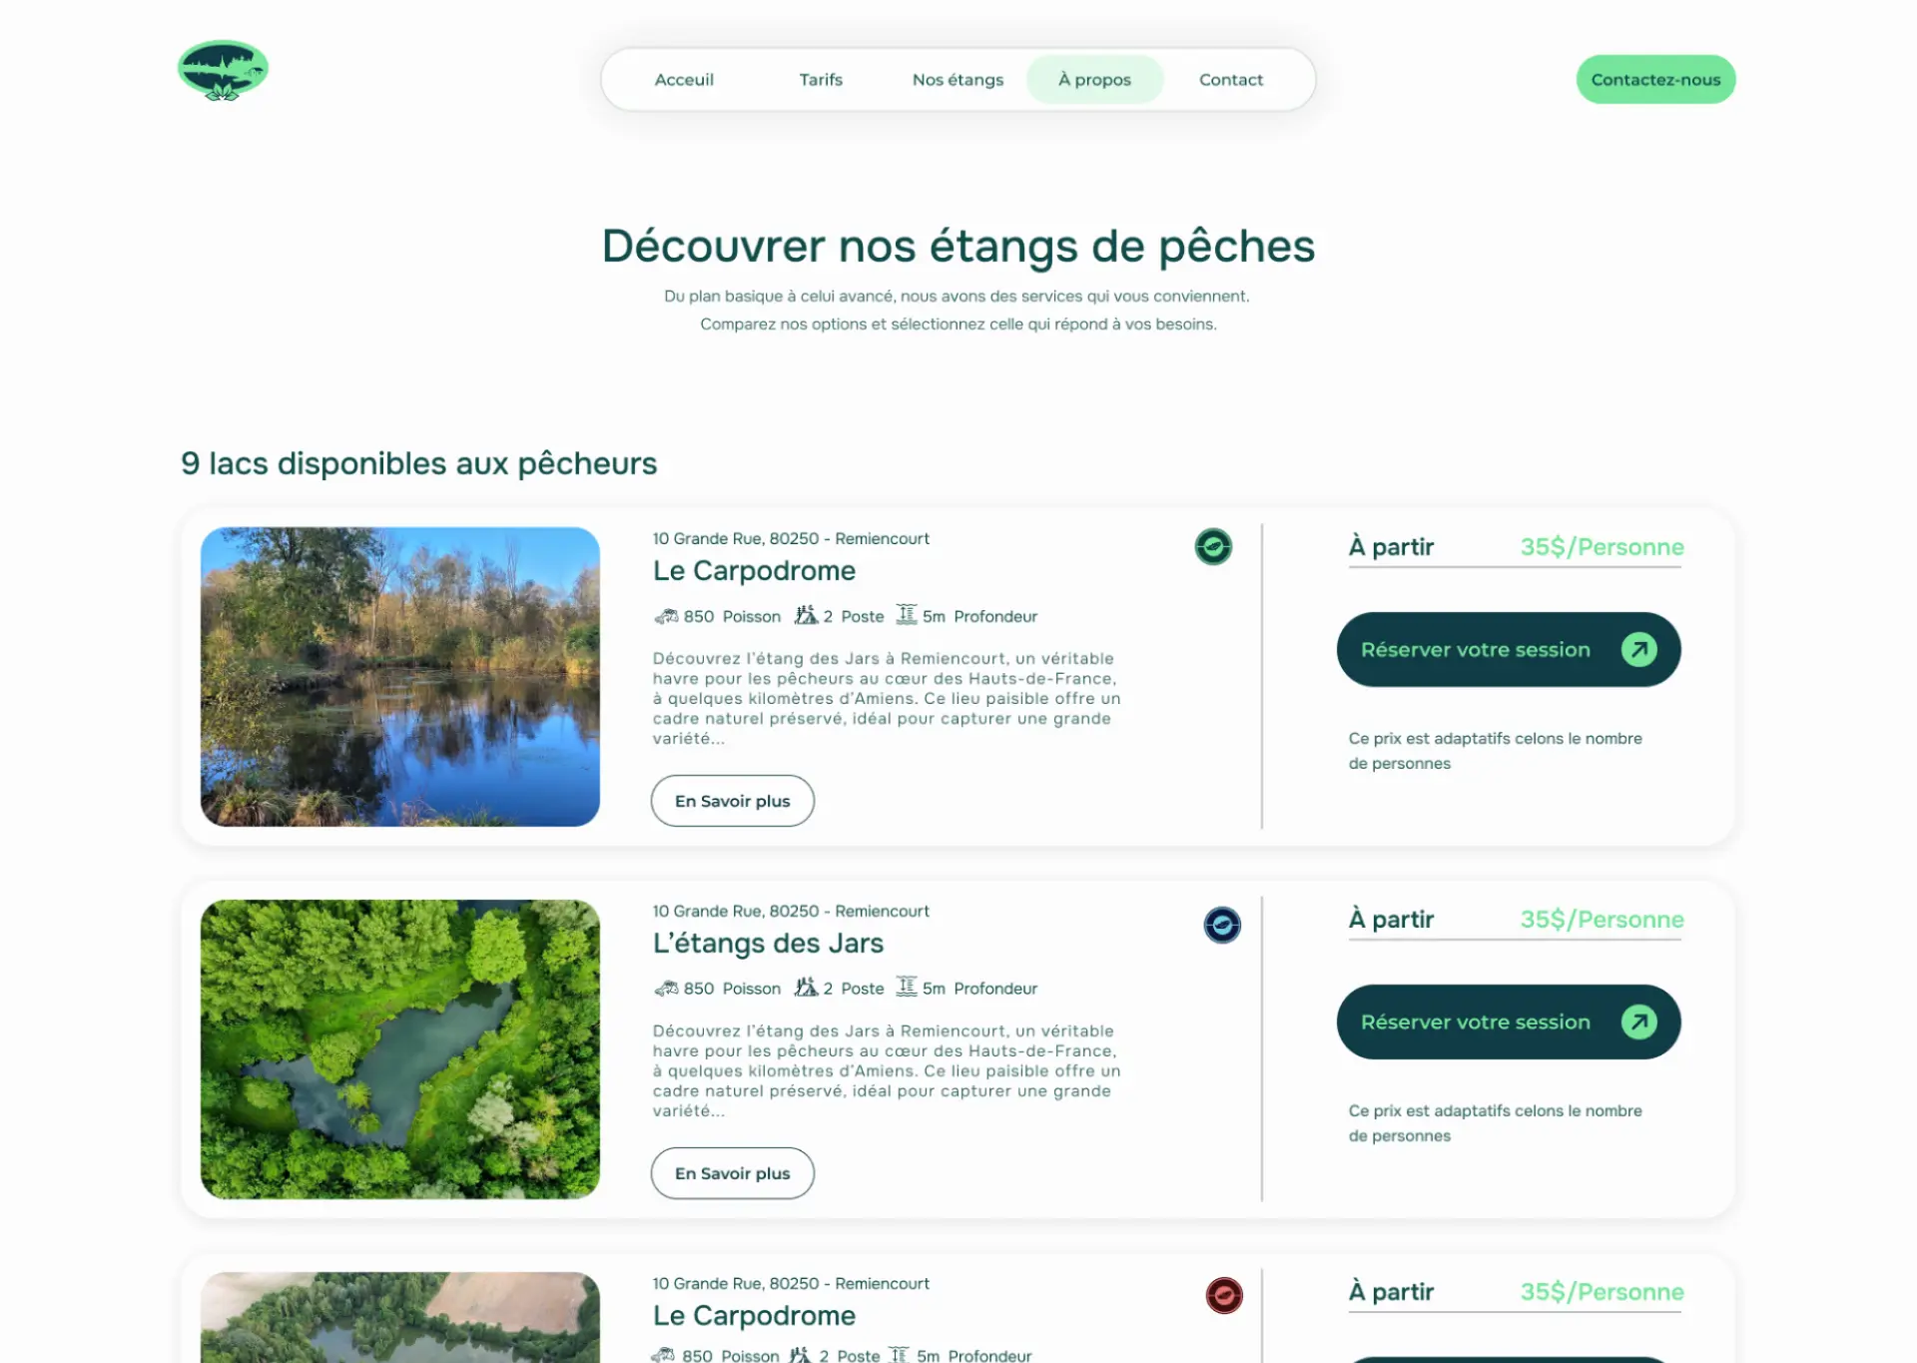Click En Savoir plus for L'étangs des Jars

click(732, 1173)
